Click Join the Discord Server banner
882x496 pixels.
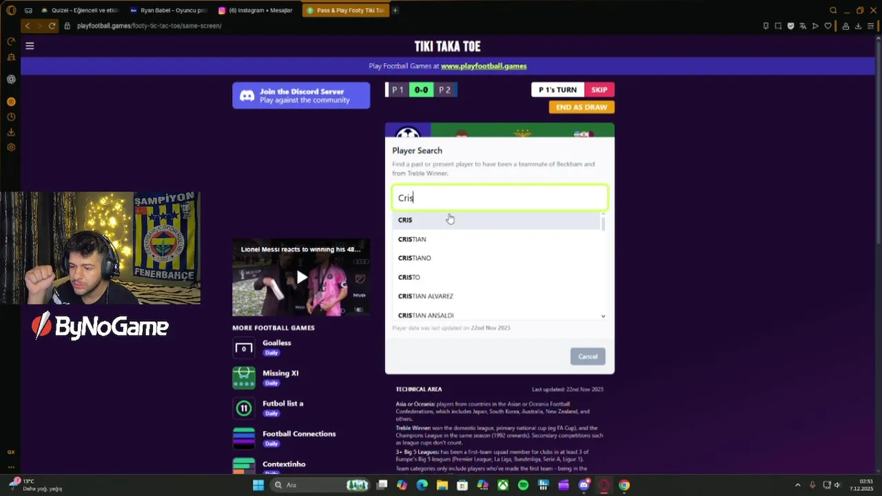(301, 96)
